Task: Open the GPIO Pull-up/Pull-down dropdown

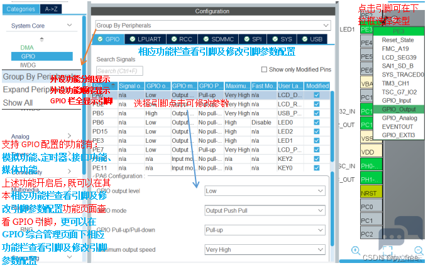Action: coord(263,230)
